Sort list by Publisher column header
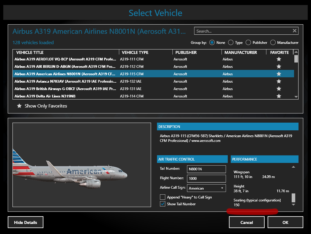311x234 pixels. [186, 52]
